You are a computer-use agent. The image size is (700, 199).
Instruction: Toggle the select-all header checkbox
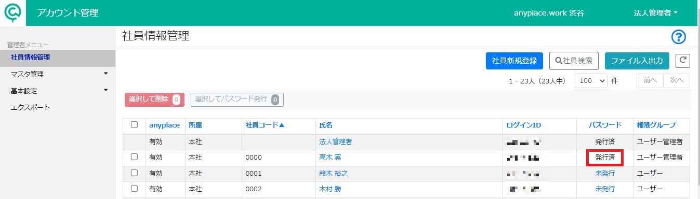click(x=134, y=124)
